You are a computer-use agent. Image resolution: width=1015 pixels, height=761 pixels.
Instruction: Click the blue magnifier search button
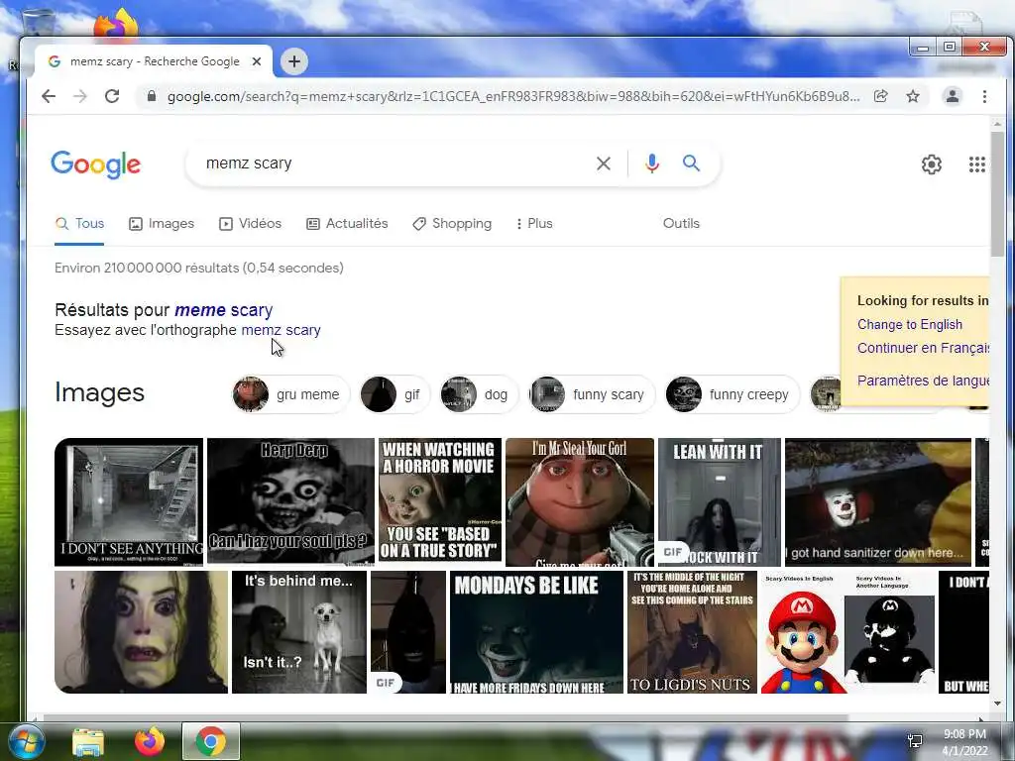[x=691, y=163]
